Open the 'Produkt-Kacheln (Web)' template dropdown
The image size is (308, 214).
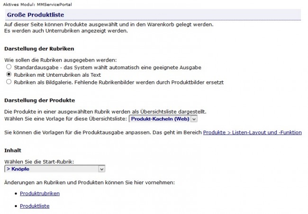click(163, 119)
